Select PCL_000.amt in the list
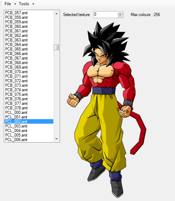The height and width of the screenshot is (201, 175). pos(29,113)
